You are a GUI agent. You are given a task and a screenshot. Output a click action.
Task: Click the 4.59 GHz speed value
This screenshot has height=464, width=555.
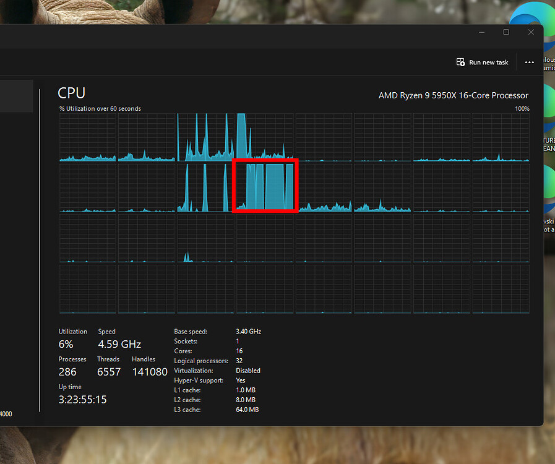119,344
